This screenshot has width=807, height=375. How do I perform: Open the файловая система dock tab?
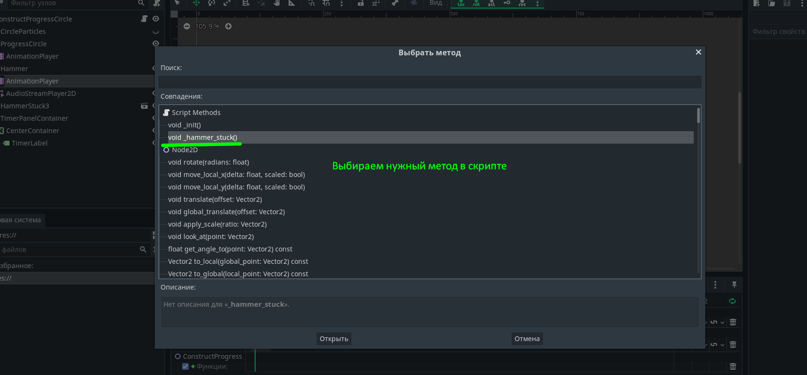point(22,220)
